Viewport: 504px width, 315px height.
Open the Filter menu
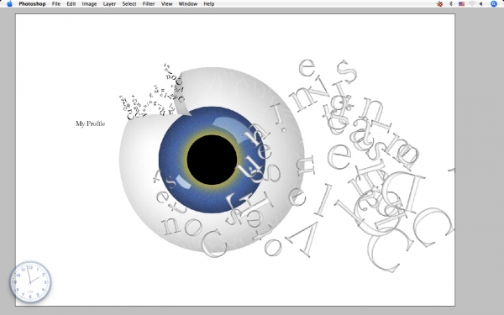tap(149, 4)
